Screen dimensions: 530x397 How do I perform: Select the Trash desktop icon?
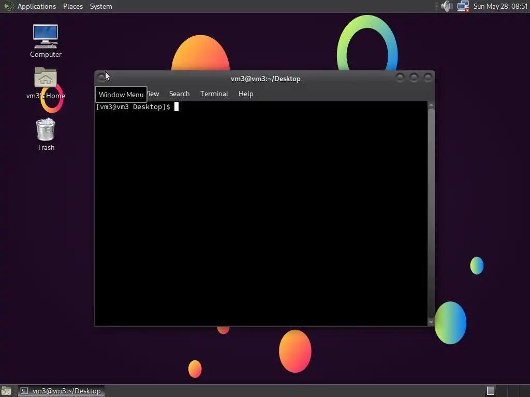click(46, 134)
